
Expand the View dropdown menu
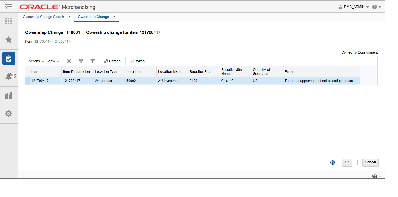54,61
